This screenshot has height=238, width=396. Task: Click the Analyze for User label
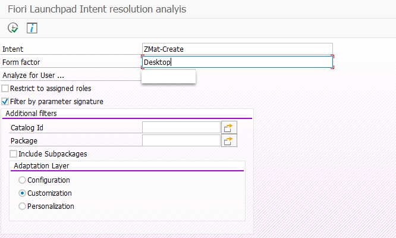pos(33,76)
